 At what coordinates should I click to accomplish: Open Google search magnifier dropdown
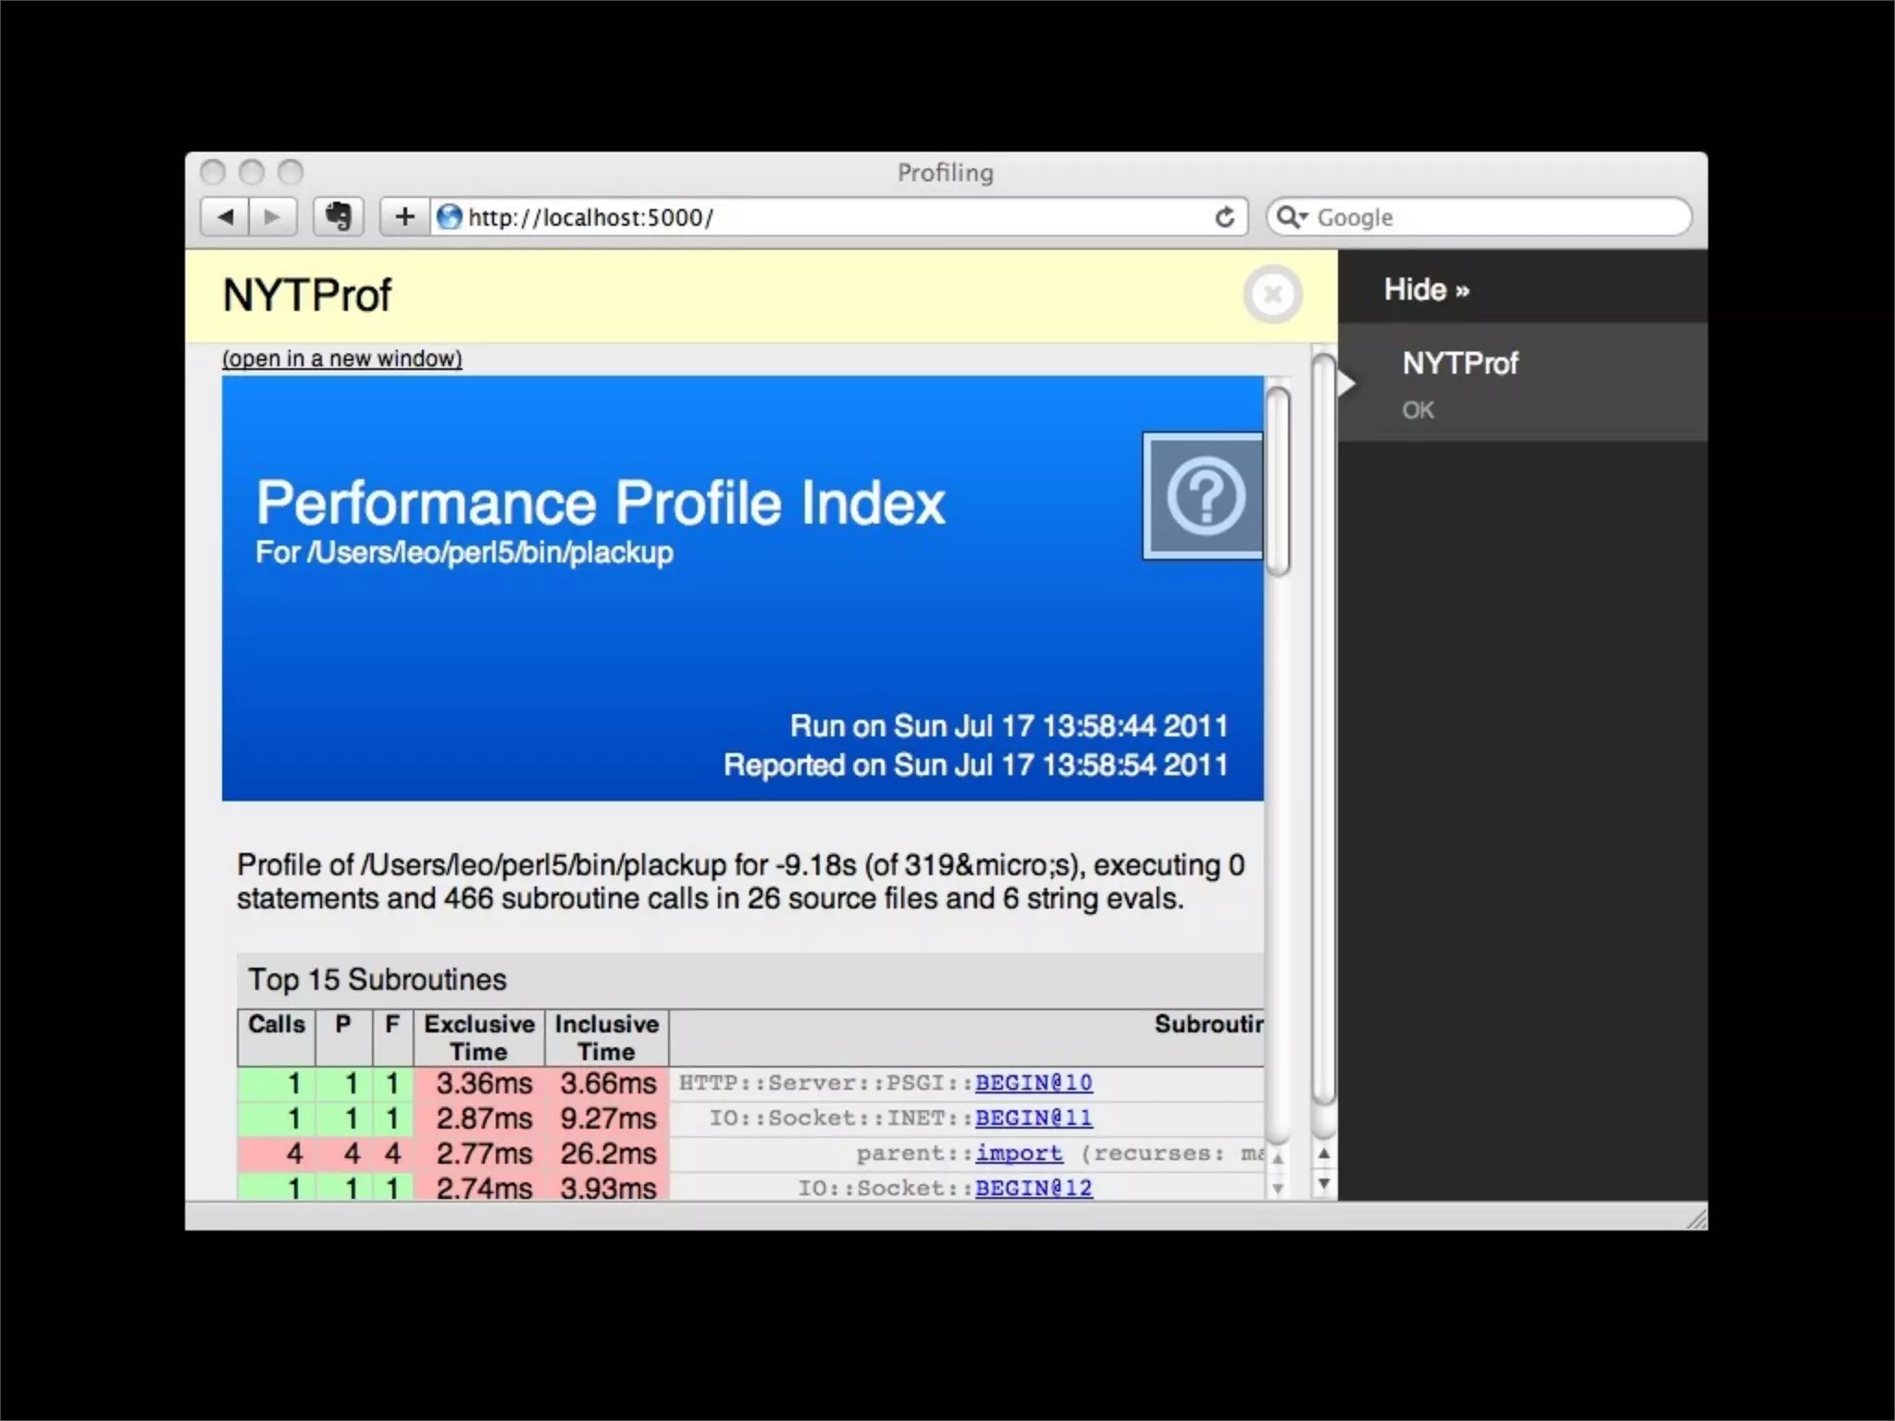[1291, 217]
